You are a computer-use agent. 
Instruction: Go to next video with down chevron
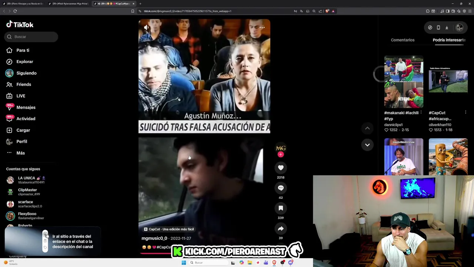pos(367,145)
